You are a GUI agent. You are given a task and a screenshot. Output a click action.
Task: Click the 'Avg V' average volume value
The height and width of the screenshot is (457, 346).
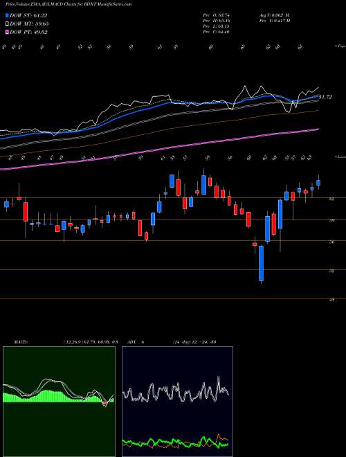point(273,15)
